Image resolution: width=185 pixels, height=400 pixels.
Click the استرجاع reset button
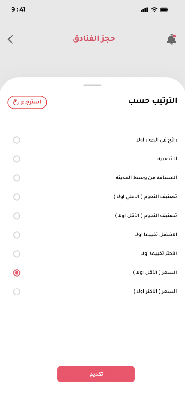click(27, 102)
